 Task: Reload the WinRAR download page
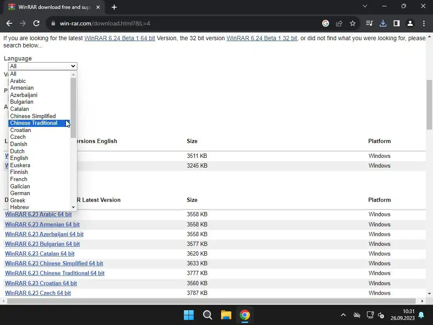coord(36,24)
